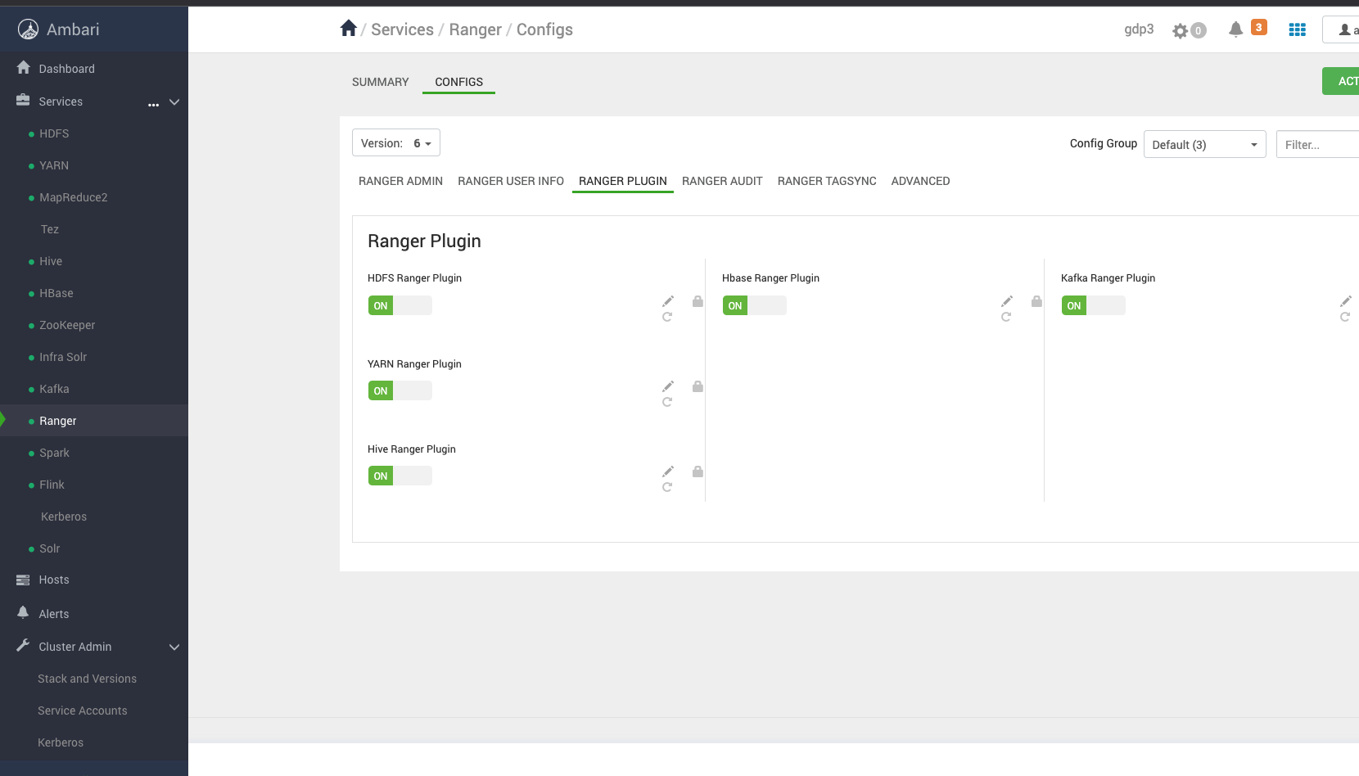Image resolution: width=1359 pixels, height=776 pixels.
Task: Click the config Filter input field
Action: [x=1318, y=144]
